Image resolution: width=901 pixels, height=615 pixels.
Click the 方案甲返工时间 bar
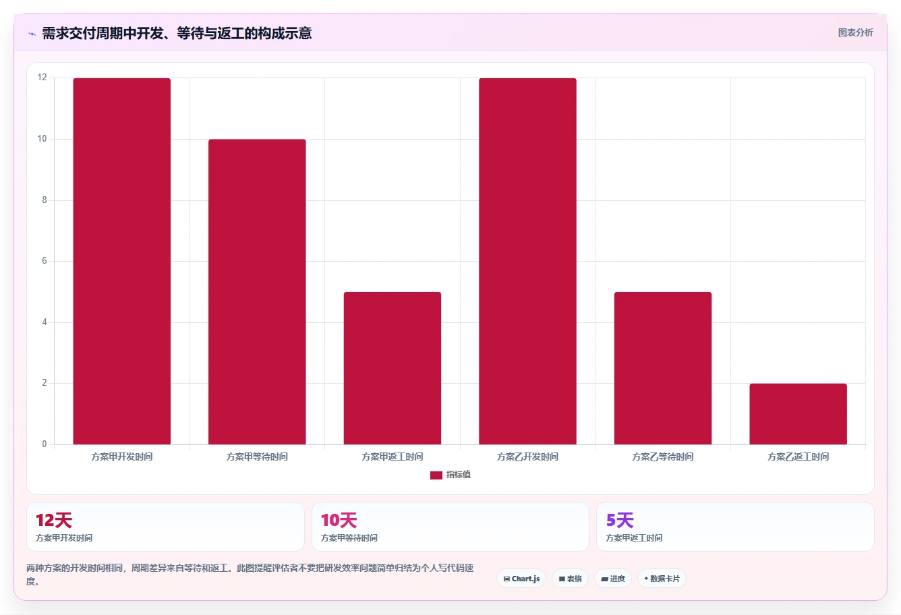[x=393, y=368]
